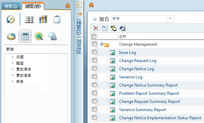Switch to the 浏览(W) tab
This screenshot has height=123, width=204.
[x=33, y=6]
